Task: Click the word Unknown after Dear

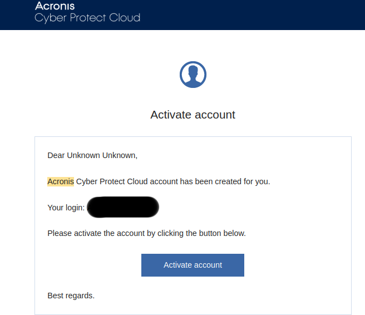Action: click(83, 155)
